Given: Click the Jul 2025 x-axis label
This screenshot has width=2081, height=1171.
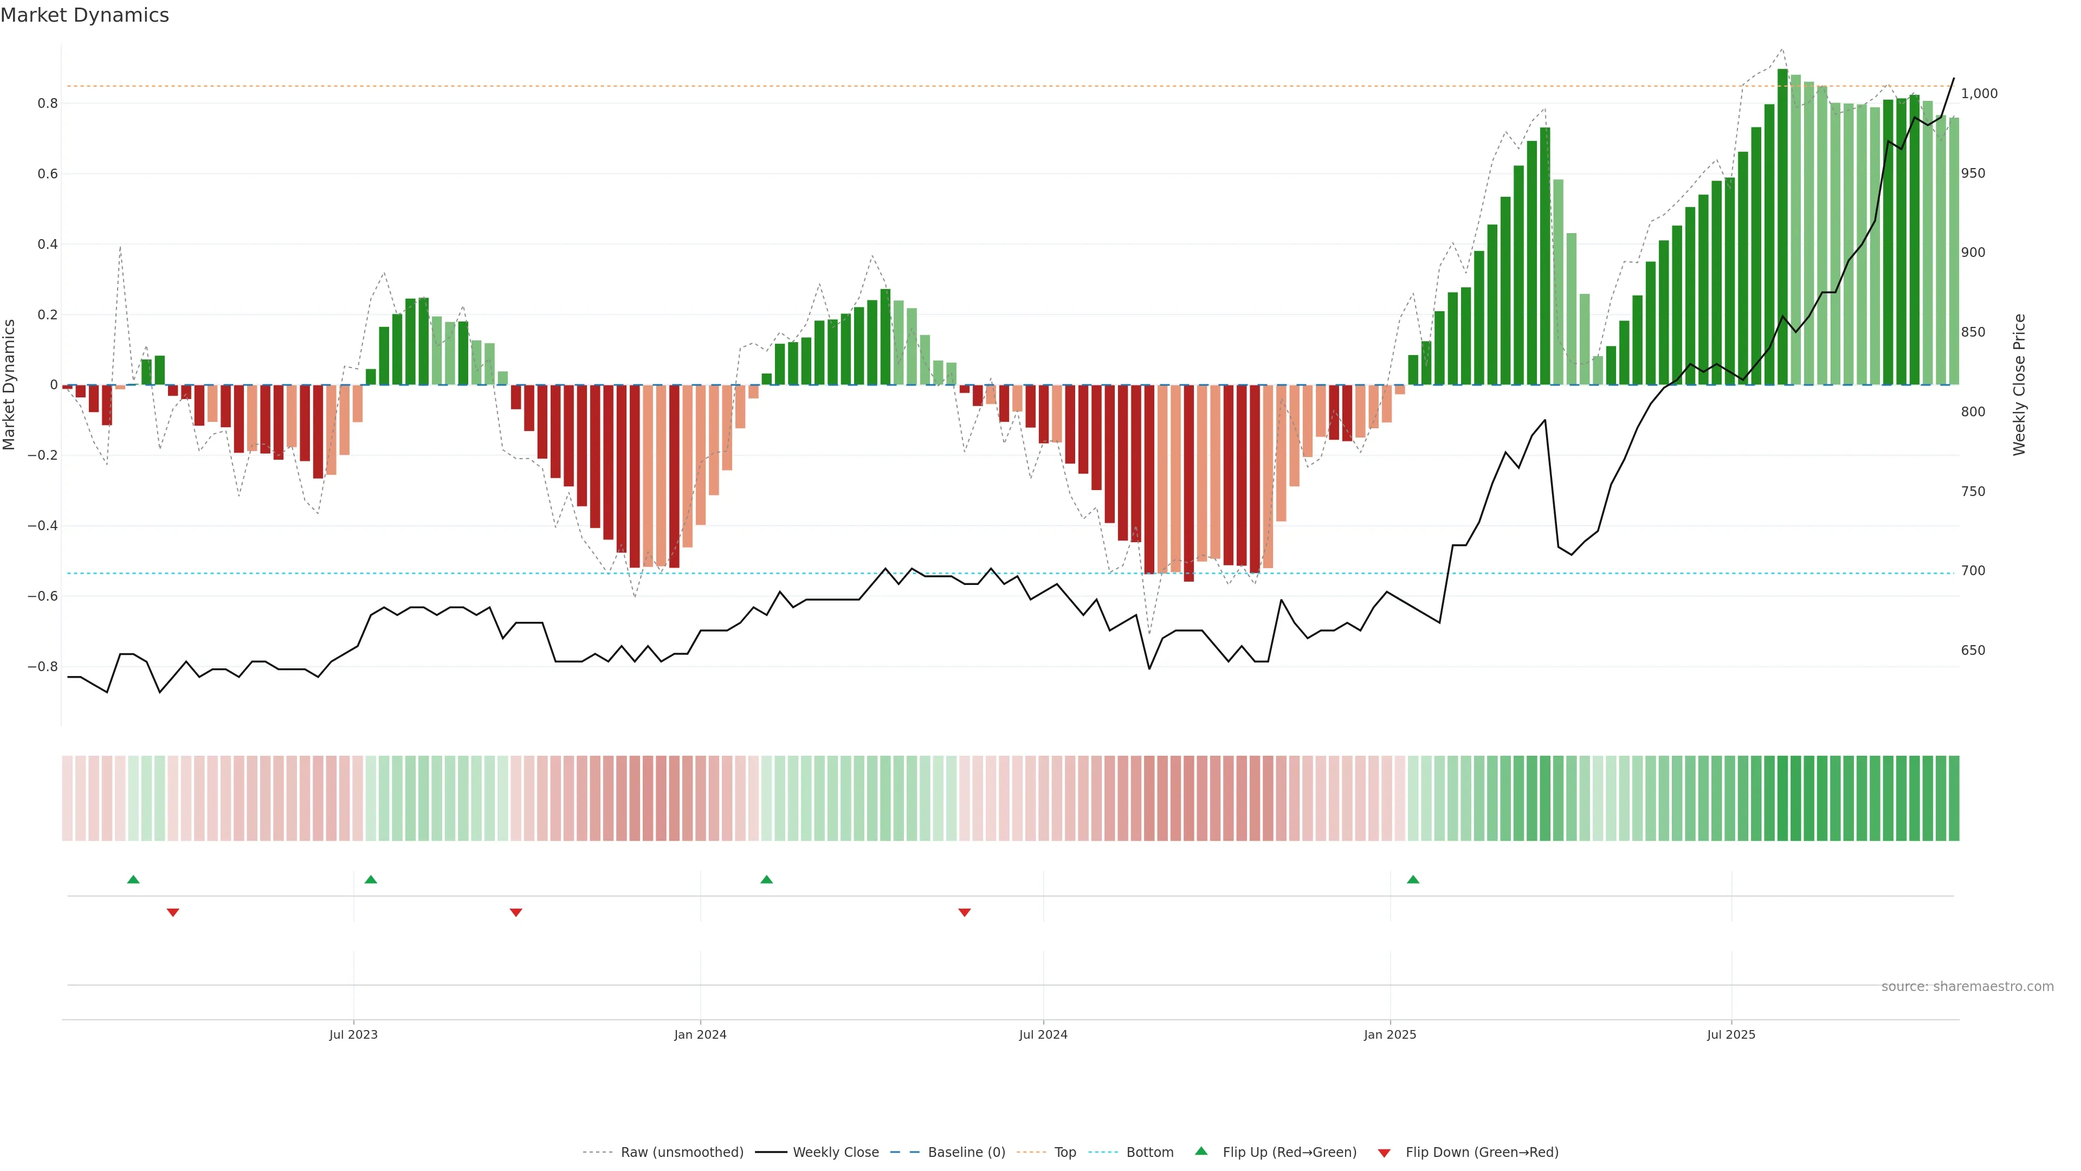Looking at the screenshot, I should 1731,1034.
